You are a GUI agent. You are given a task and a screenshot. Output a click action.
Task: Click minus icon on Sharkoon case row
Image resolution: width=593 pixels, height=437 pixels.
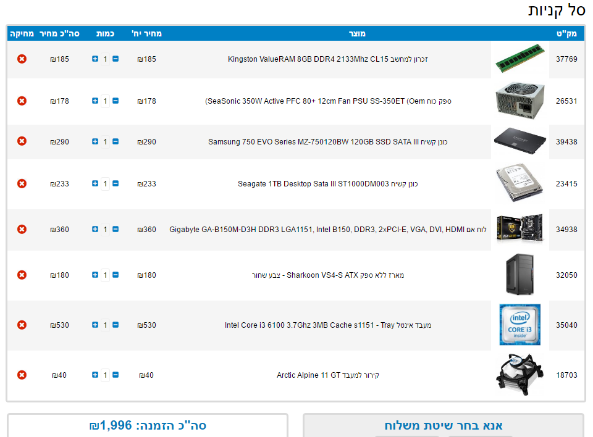(x=116, y=275)
